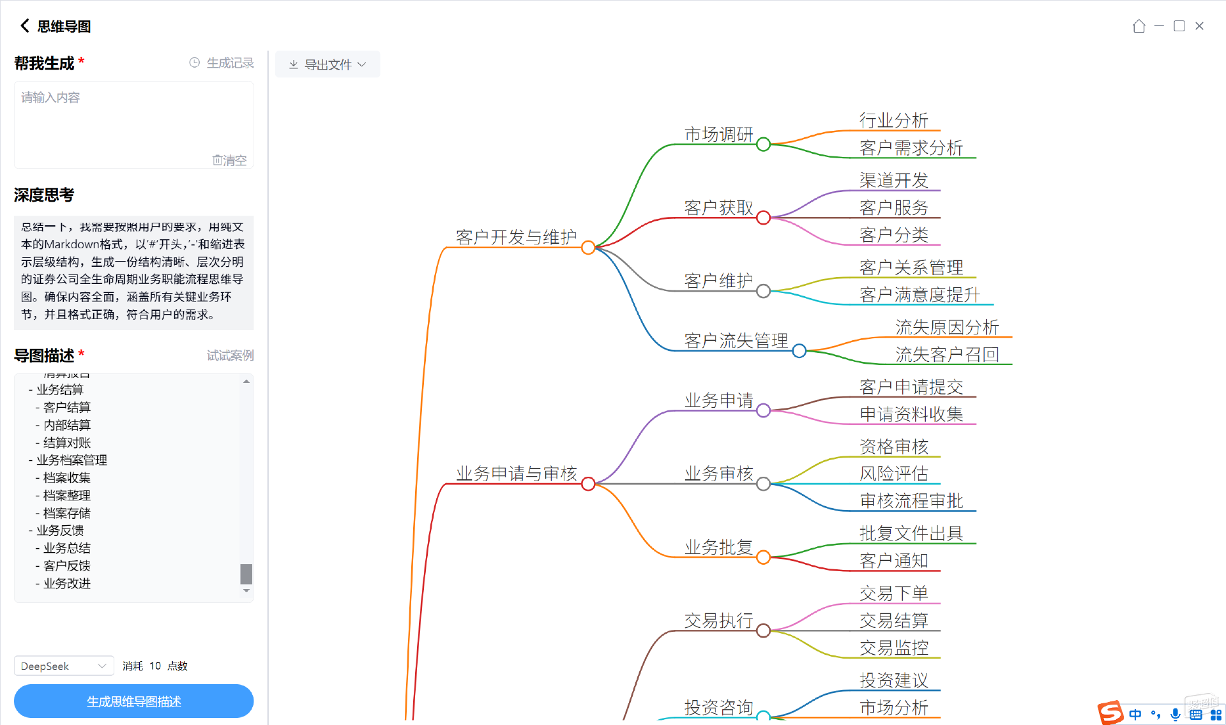Viewport: 1226px width, 725px height.
Task: Select the 业务档案管理 outline item
Action: pos(72,460)
